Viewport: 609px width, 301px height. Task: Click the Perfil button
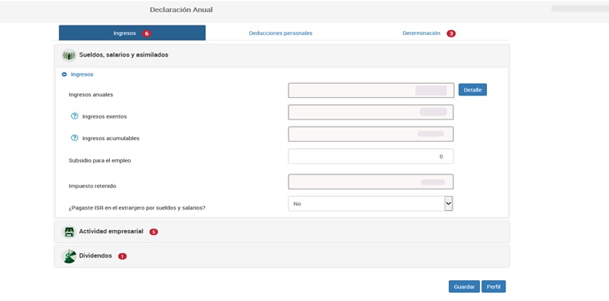pyautogui.click(x=493, y=287)
